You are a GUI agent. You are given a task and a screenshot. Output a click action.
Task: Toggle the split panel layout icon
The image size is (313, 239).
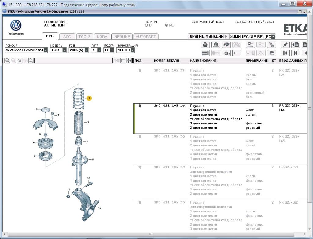(x=123, y=61)
